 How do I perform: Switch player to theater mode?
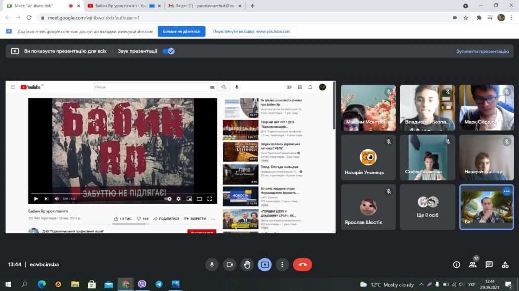199,199
